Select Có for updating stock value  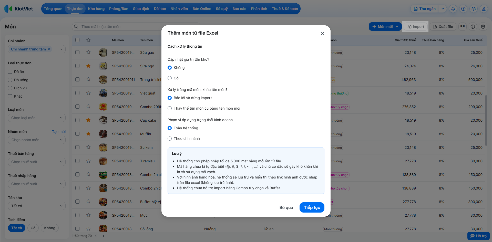click(170, 78)
